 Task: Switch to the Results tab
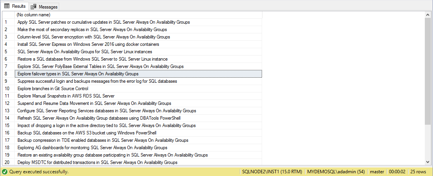pyautogui.click(x=15, y=6)
